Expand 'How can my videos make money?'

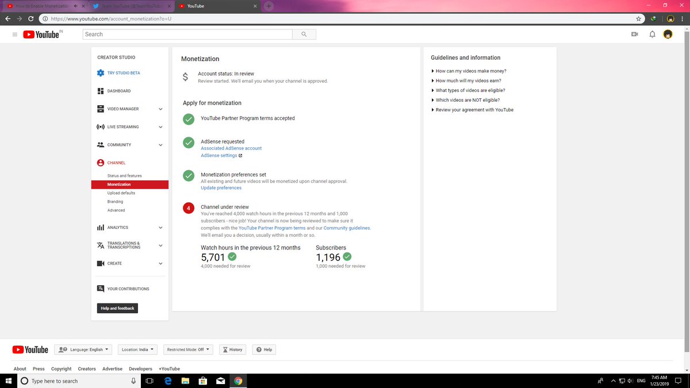469,71
